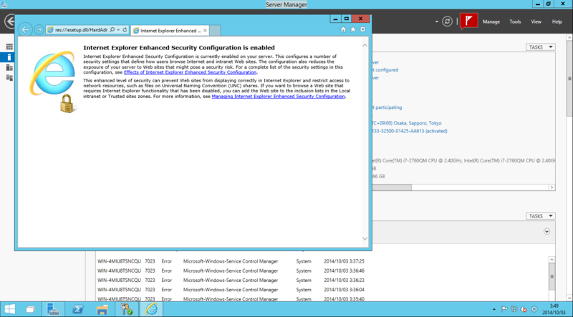Open the View menu

click(x=536, y=21)
